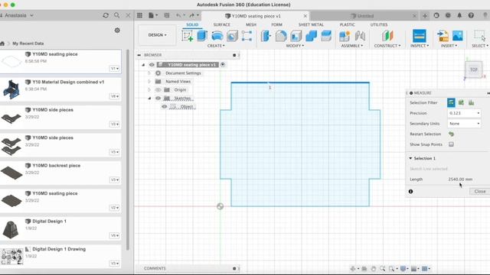Image resolution: width=490 pixels, height=275 pixels.
Task: Select face/edge/vertex selection filter
Action: pyautogui.click(x=451, y=102)
